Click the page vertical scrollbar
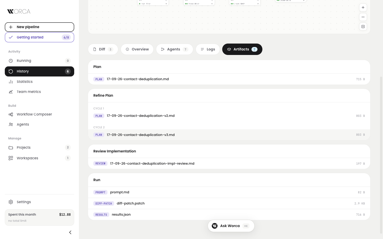Image resolution: width=383 pixels, height=239 pixels. coord(381,155)
